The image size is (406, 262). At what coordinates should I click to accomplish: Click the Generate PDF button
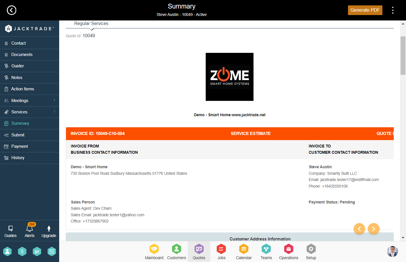(x=365, y=10)
